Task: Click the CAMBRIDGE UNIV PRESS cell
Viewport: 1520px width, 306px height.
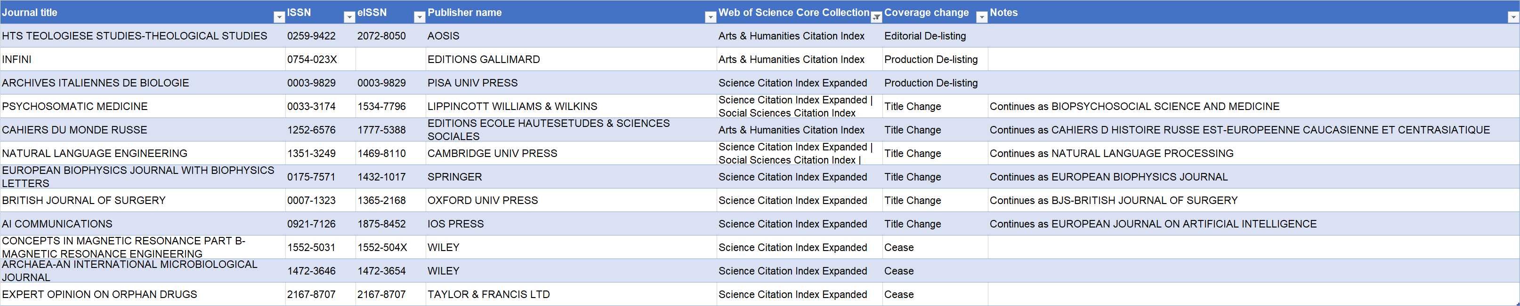Action: [571, 154]
